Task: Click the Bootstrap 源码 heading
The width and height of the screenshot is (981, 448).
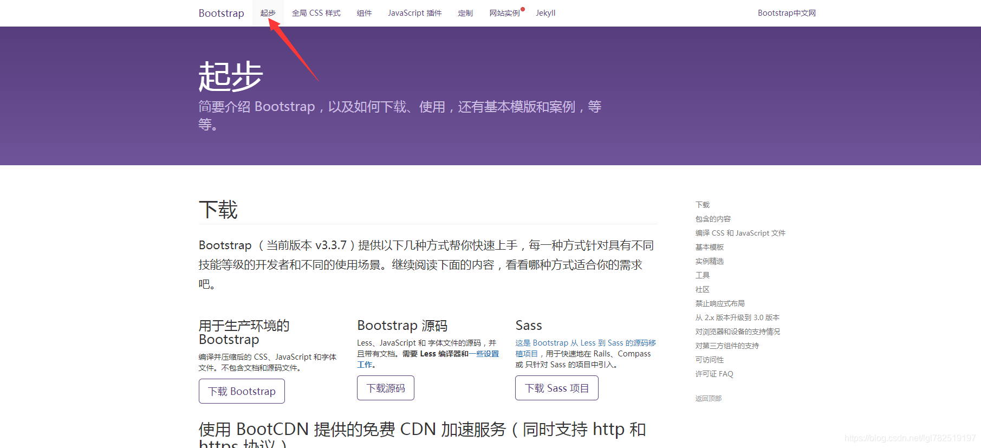Action: click(x=402, y=326)
